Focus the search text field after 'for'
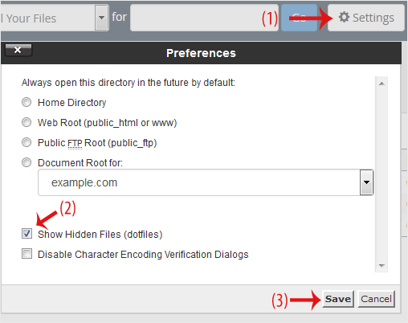This screenshot has height=323, width=408. click(204, 18)
